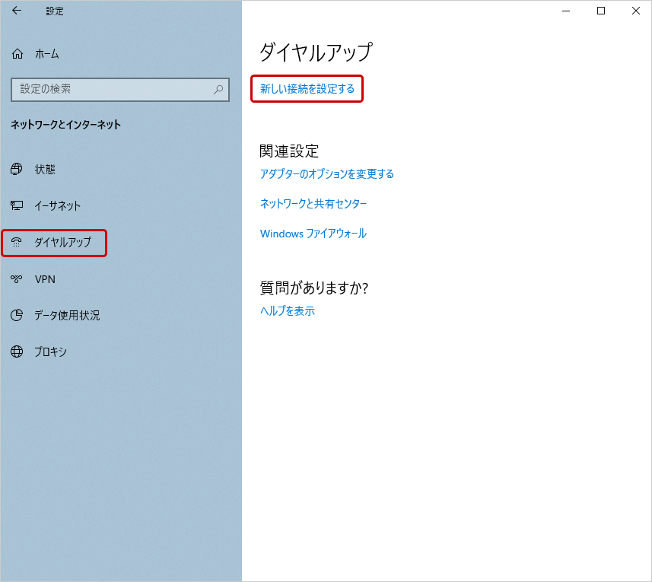
Task: Switch to the VPN sidebar entry
Action: tap(46, 279)
